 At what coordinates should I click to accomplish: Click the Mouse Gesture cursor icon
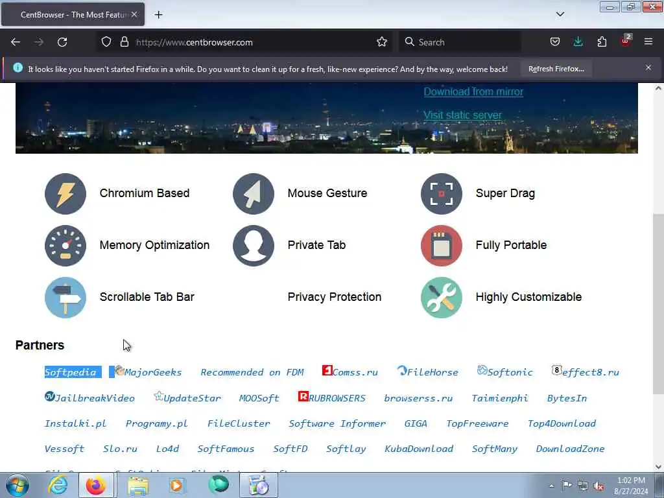[x=254, y=193]
